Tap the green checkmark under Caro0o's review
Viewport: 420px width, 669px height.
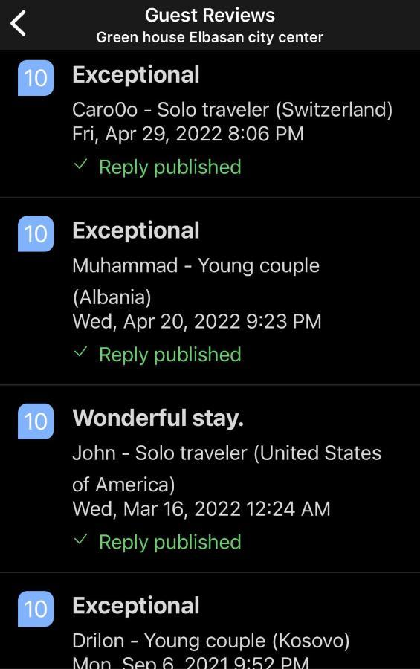tap(81, 165)
